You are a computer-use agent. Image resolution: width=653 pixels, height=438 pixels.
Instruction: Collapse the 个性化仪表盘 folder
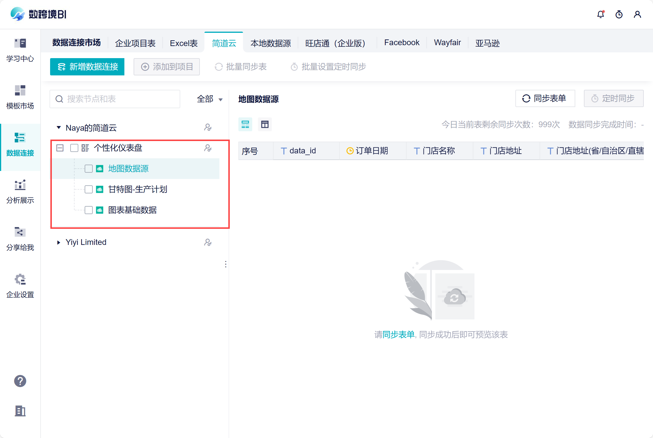point(60,148)
